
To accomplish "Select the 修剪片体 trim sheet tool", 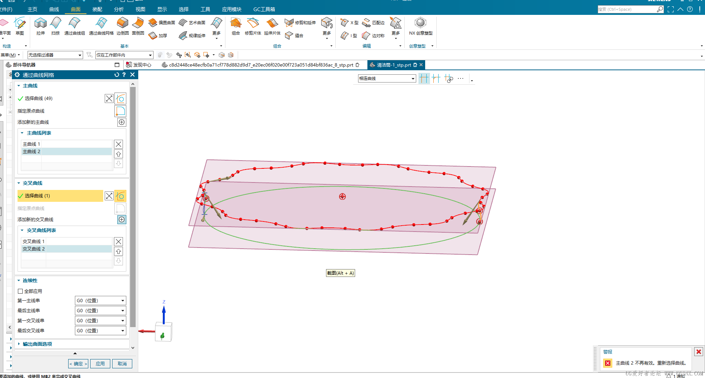I will 253,26.
